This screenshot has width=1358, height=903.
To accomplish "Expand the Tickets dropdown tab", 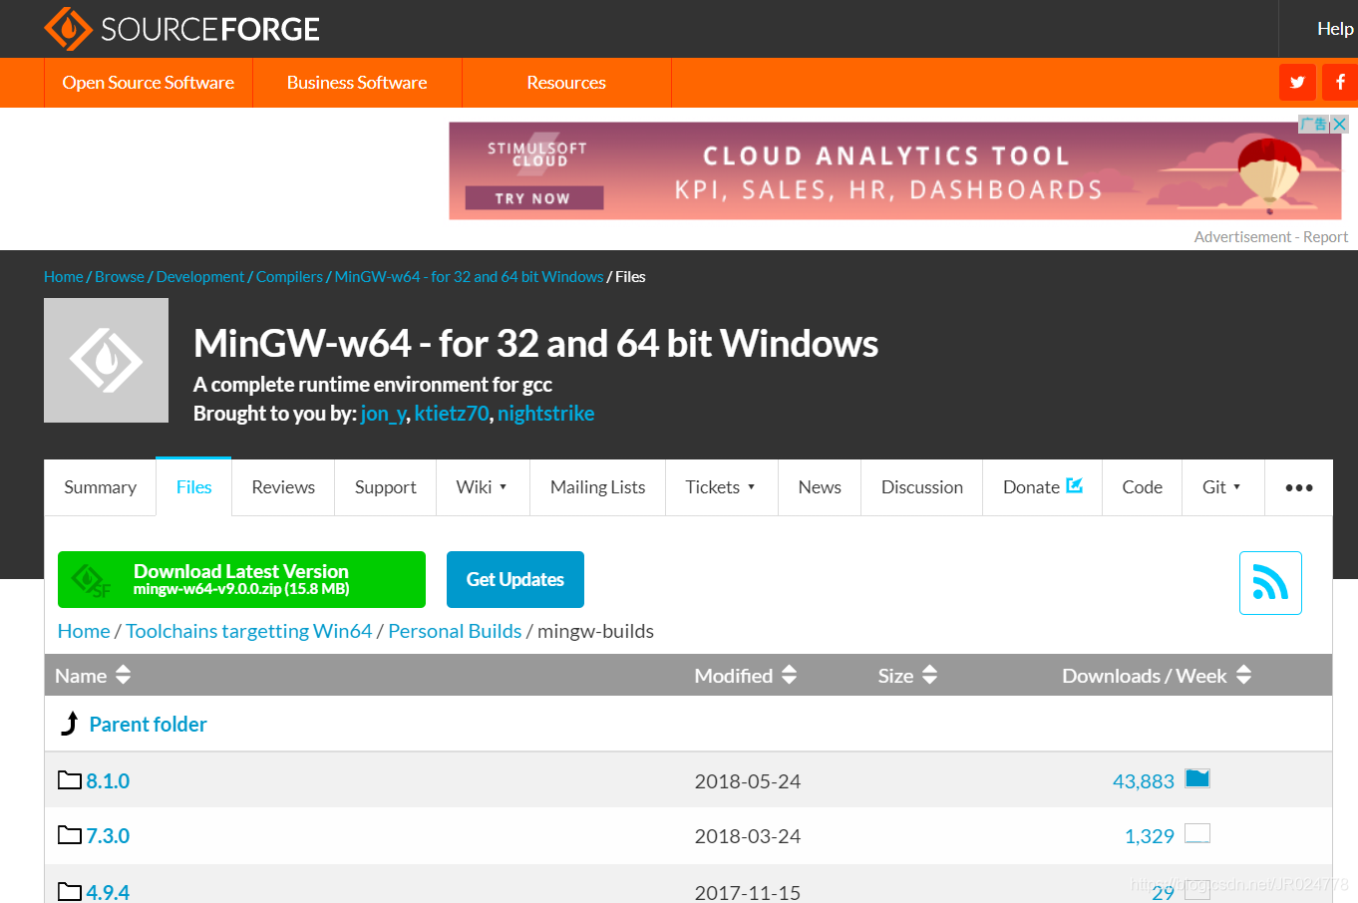I will [x=721, y=487].
